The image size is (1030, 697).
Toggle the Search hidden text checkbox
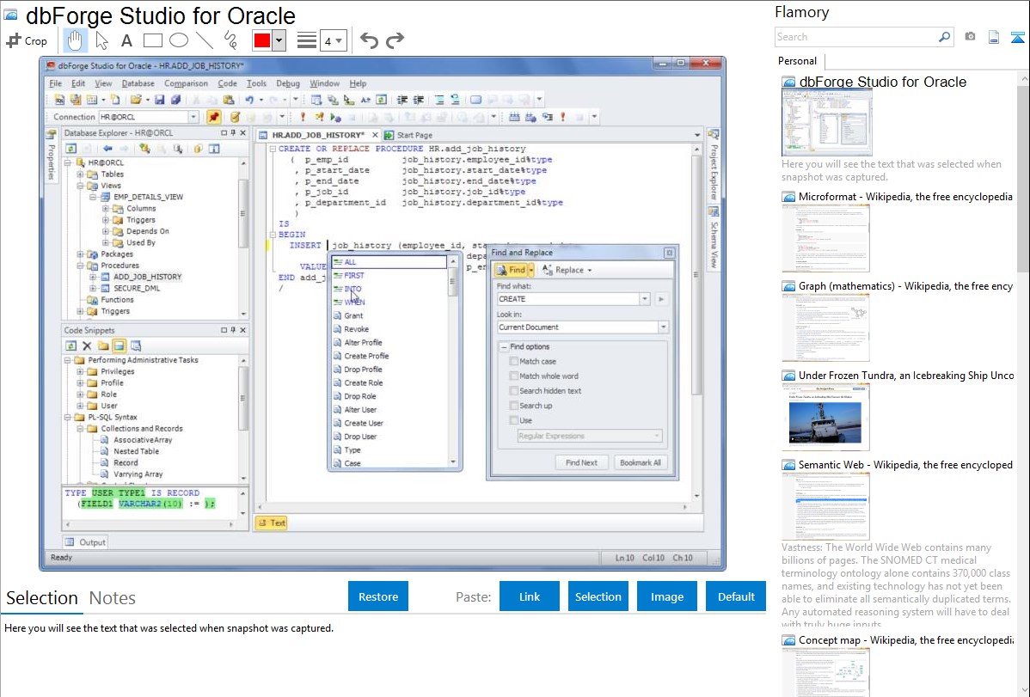point(514,391)
